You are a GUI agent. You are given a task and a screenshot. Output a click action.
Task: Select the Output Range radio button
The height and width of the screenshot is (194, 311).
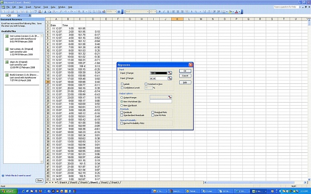click(121, 97)
